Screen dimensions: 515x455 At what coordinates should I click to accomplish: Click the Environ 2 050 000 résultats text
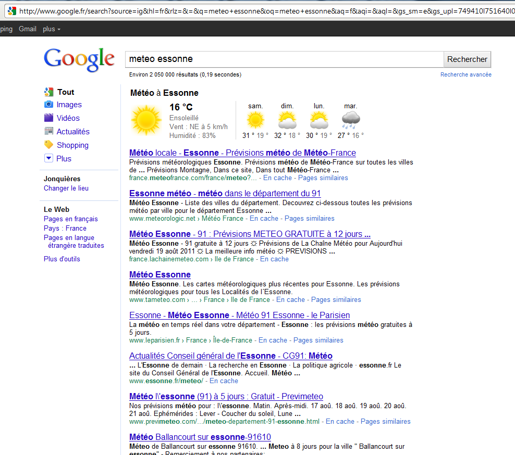(185, 75)
